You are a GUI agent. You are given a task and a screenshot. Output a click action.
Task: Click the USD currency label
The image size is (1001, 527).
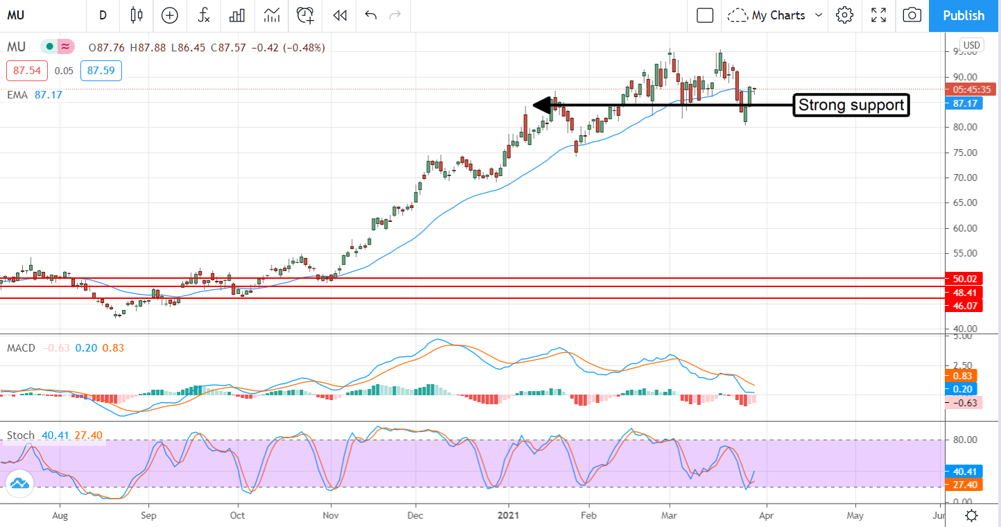(x=972, y=45)
